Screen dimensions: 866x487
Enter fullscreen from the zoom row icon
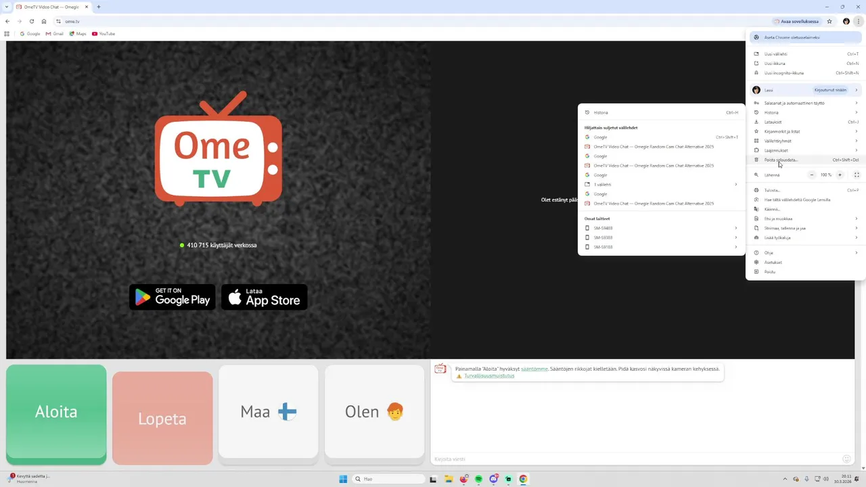tap(857, 175)
